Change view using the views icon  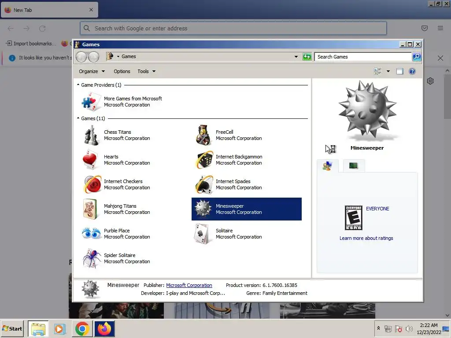pos(377,71)
